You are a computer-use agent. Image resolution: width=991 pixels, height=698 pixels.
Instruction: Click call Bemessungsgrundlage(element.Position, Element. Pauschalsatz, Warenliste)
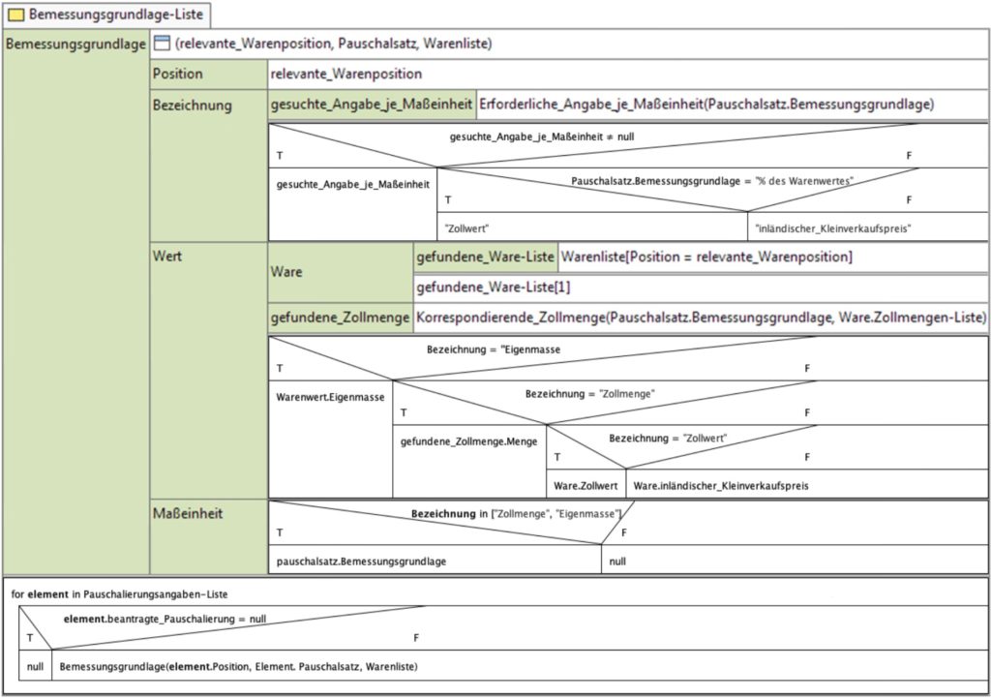coord(238,666)
